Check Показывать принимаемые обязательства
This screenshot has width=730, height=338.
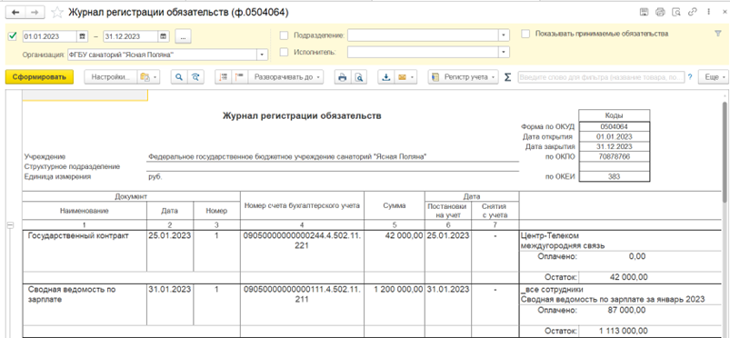click(x=525, y=34)
